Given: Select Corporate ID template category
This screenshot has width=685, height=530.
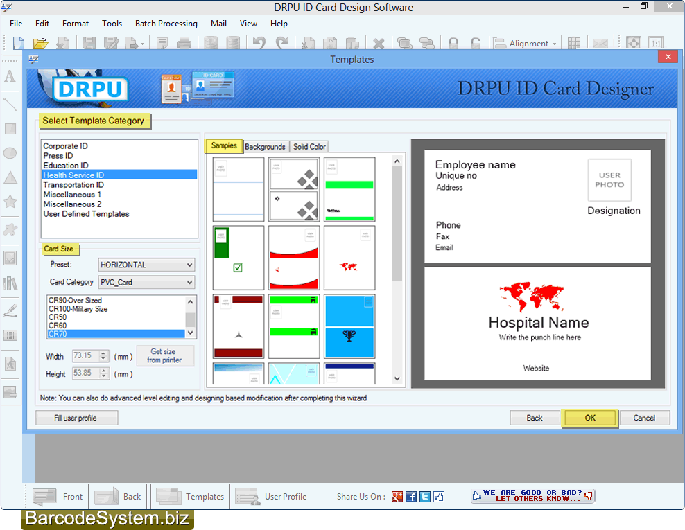Looking at the screenshot, I should pos(66,145).
